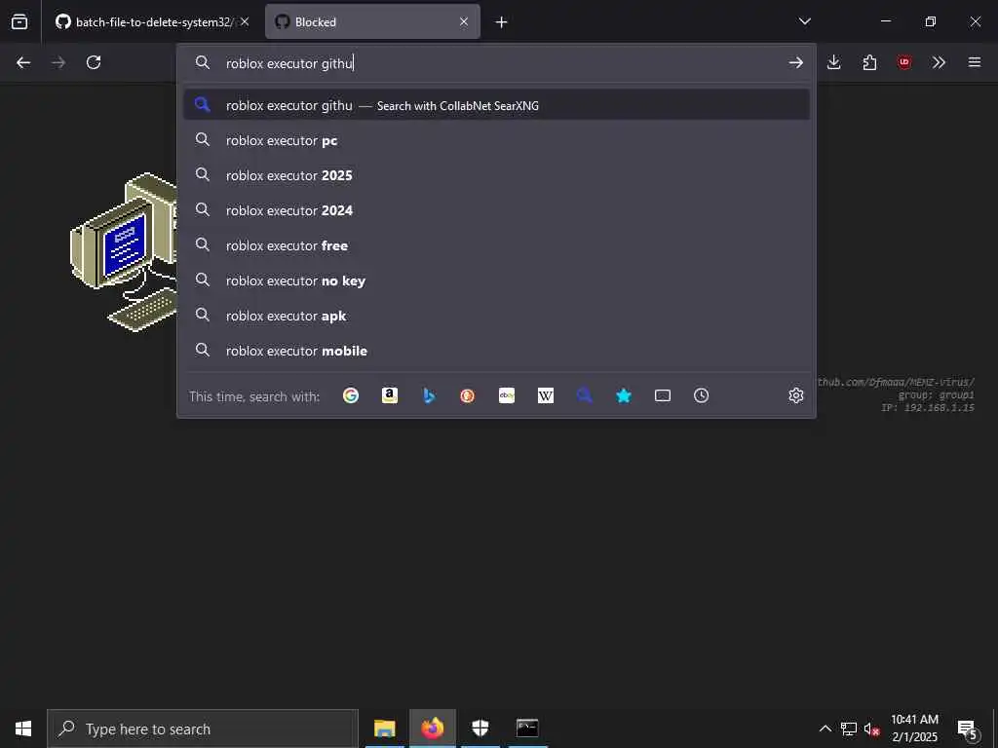
Task: Click the Go arrow in address bar
Action: [795, 62]
